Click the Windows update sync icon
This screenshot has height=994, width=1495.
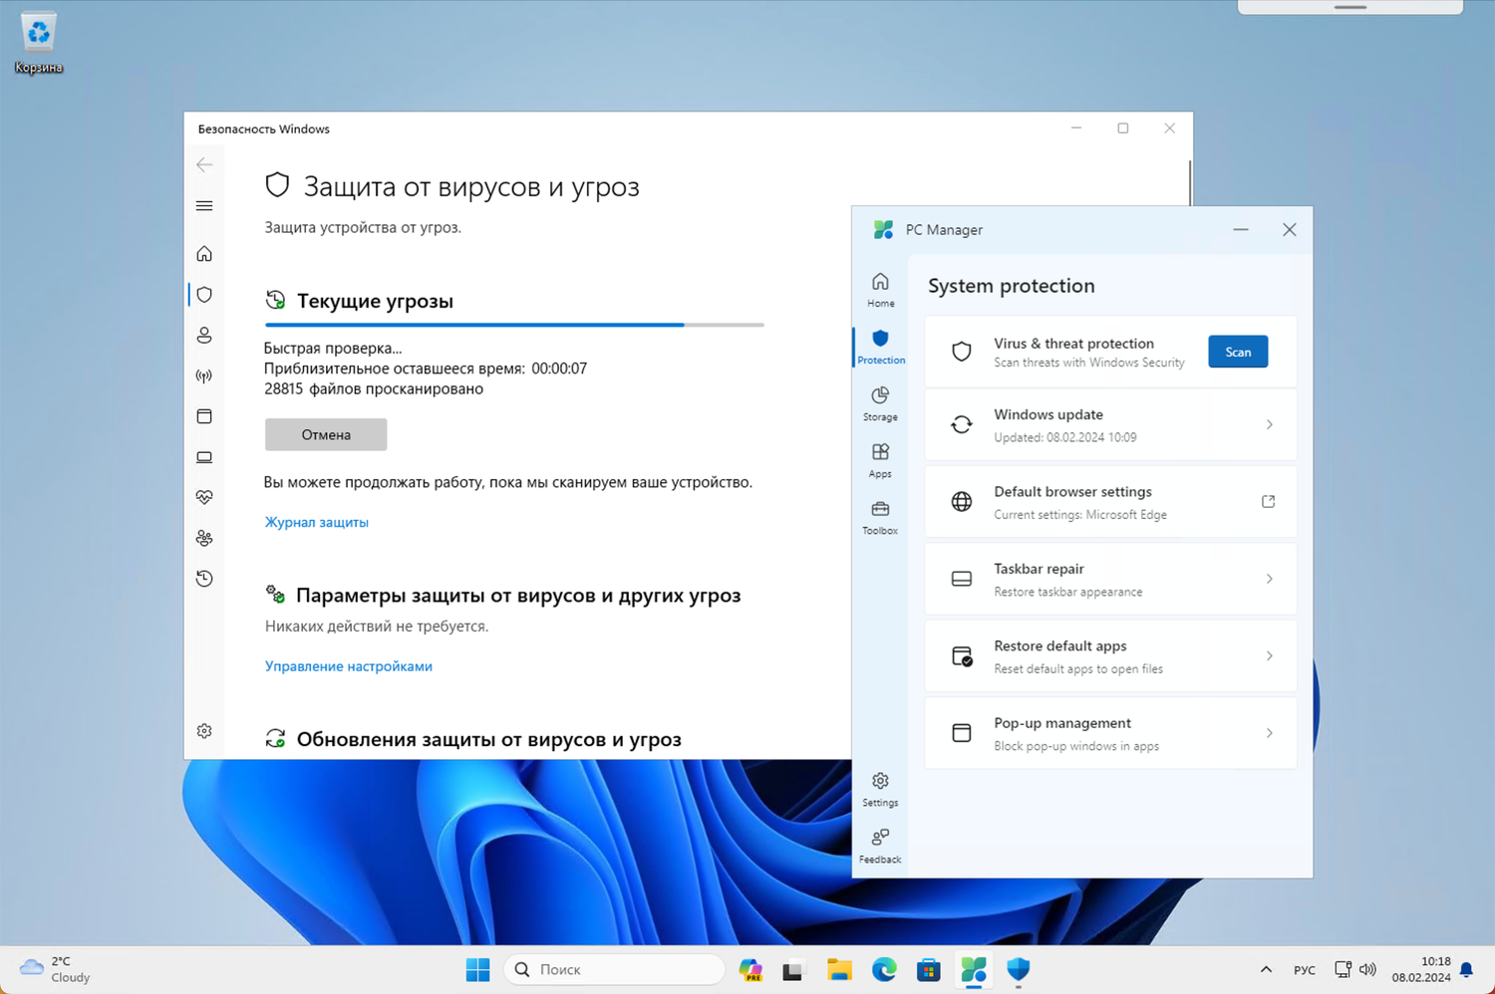click(x=962, y=424)
